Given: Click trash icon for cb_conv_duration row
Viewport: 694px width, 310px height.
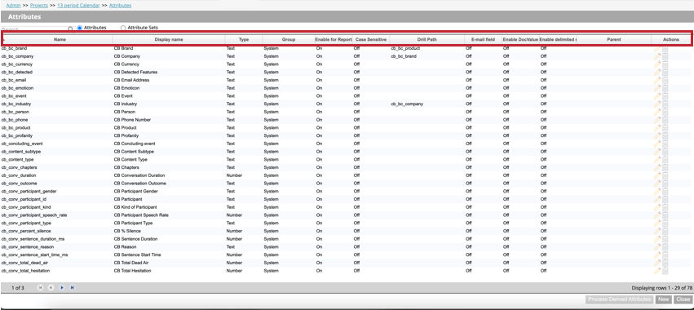Looking at the screenshot, I should pos(665,175).
